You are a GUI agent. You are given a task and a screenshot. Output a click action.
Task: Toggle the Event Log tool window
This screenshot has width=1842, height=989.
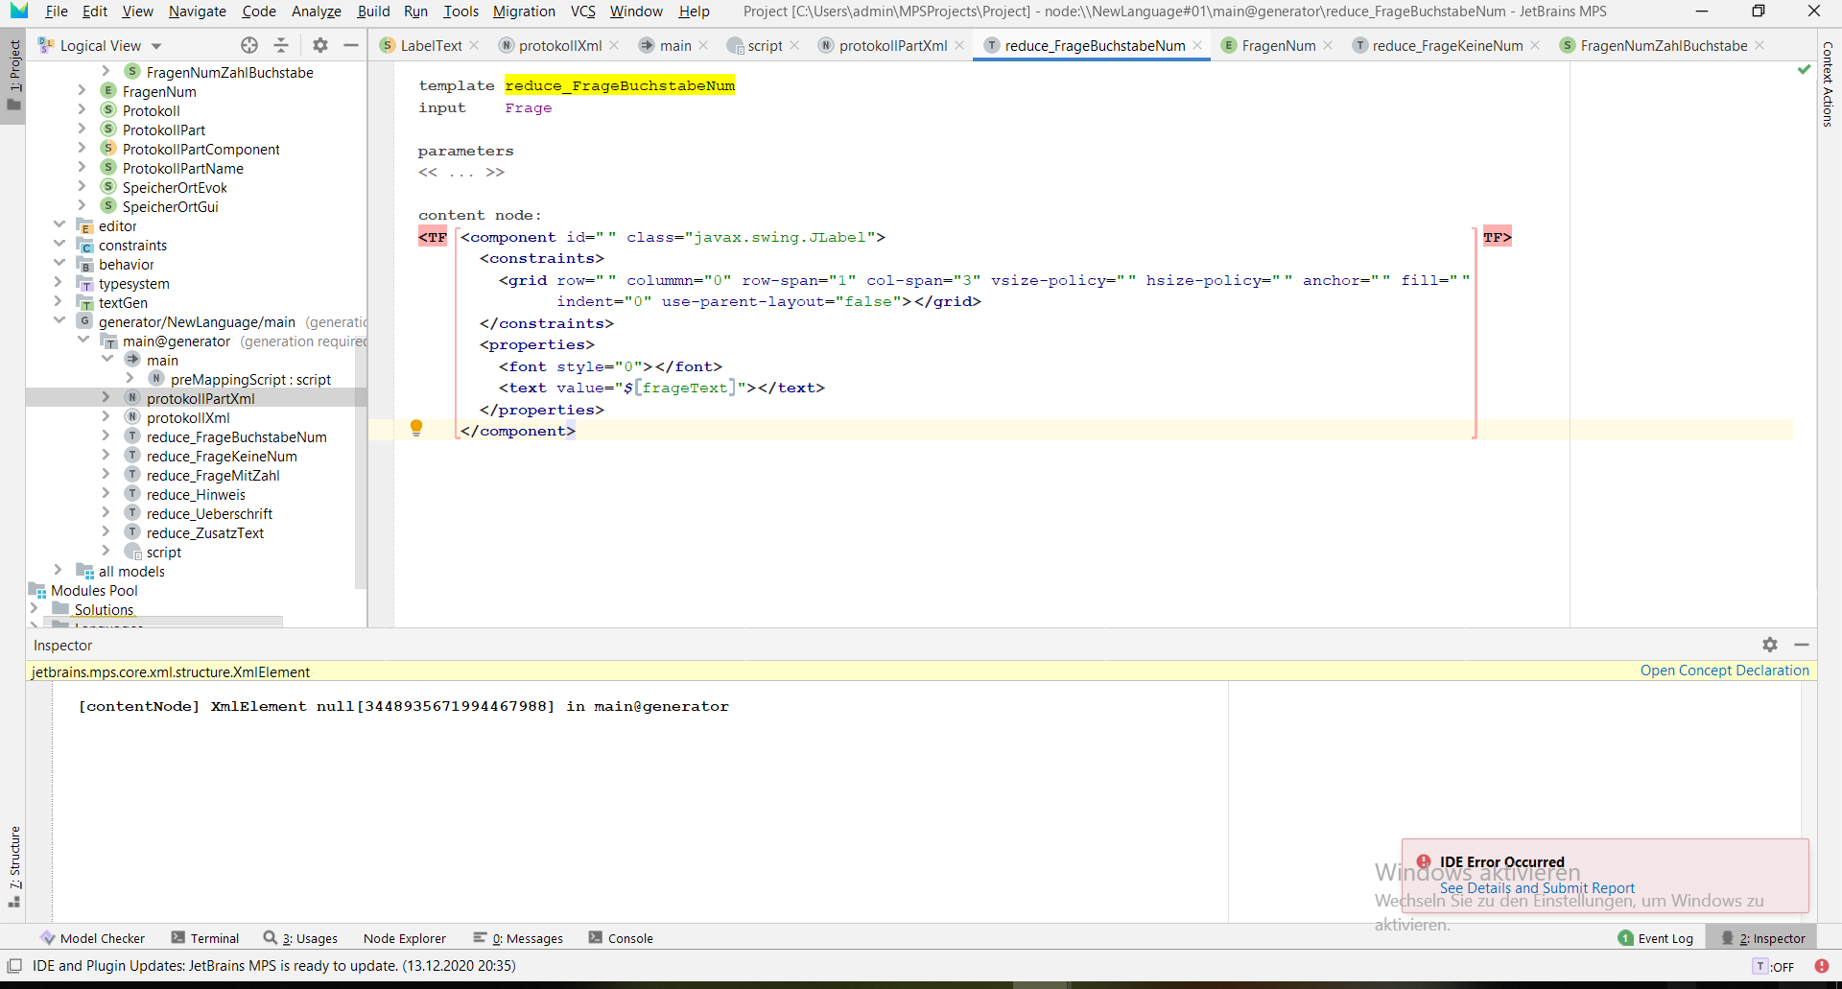(x=1655, y=938)
